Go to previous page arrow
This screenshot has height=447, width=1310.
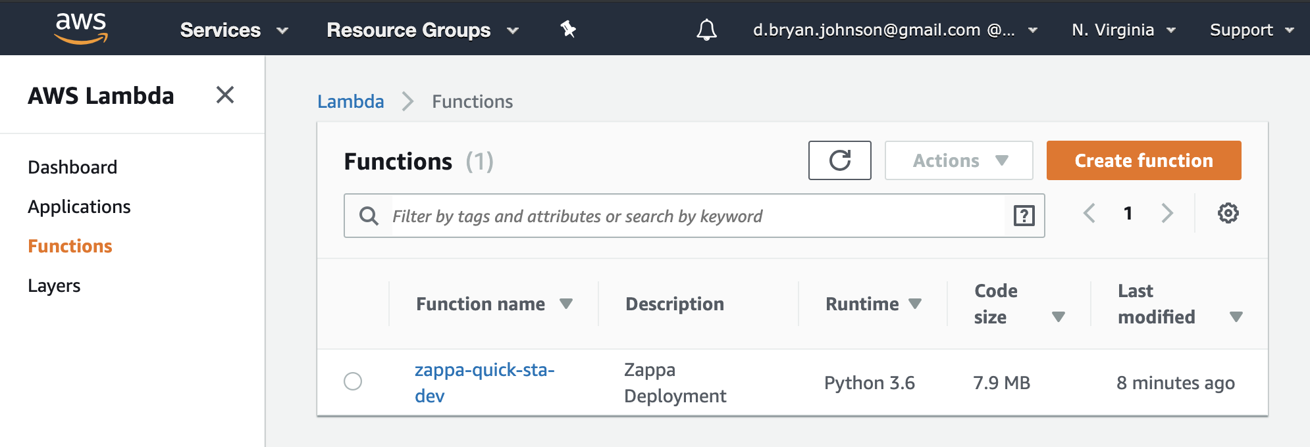point(1089,213)
